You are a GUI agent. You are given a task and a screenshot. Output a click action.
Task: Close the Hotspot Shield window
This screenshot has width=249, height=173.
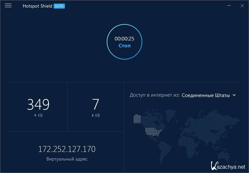click(242, 6)
